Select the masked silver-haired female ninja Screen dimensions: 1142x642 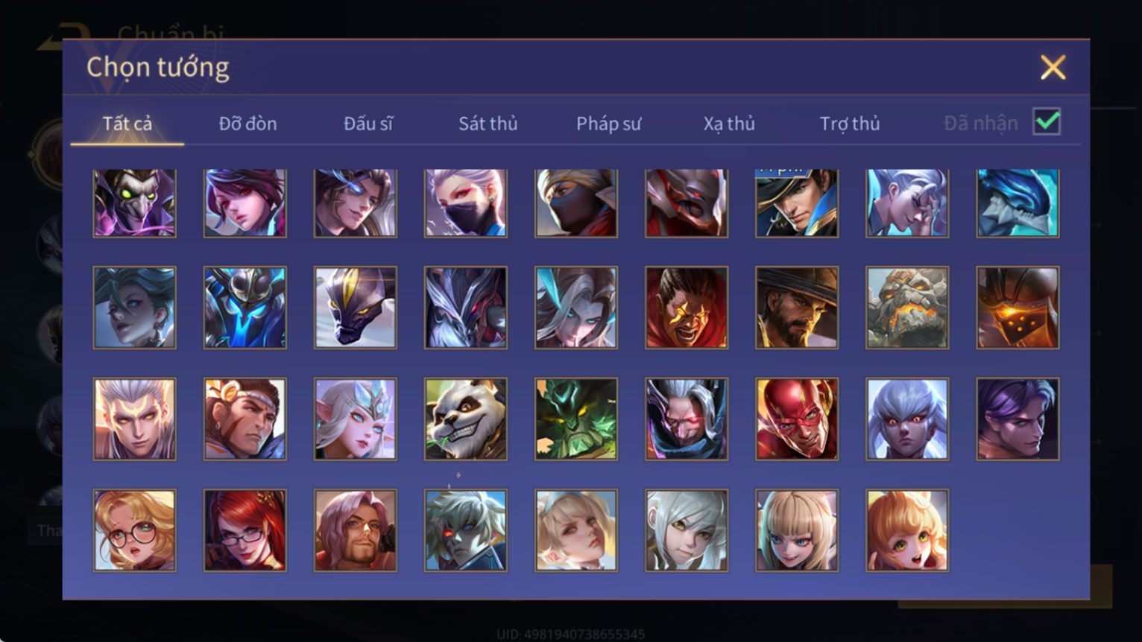pyautogui.click(x=466, y=203)
